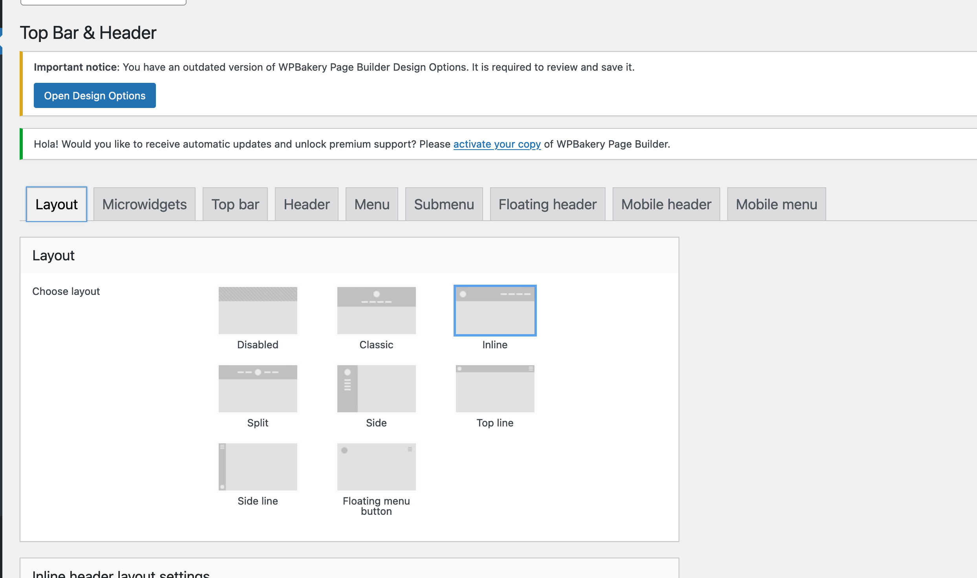Click the Open Design Options button

[x=95, y=95]
